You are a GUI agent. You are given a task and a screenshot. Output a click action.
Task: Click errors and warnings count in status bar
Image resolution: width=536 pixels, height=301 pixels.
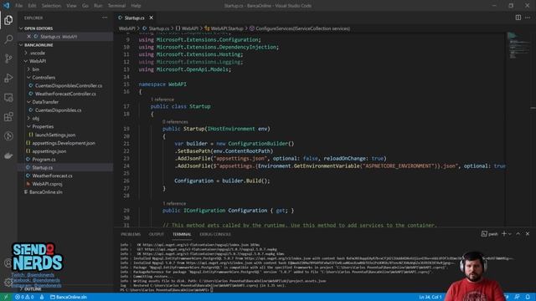pos(24,297)
